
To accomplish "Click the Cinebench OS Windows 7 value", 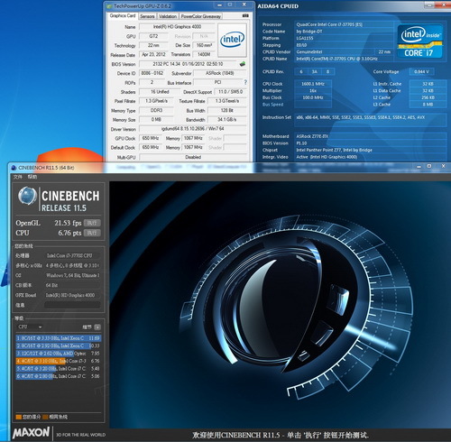I will 72,275.
